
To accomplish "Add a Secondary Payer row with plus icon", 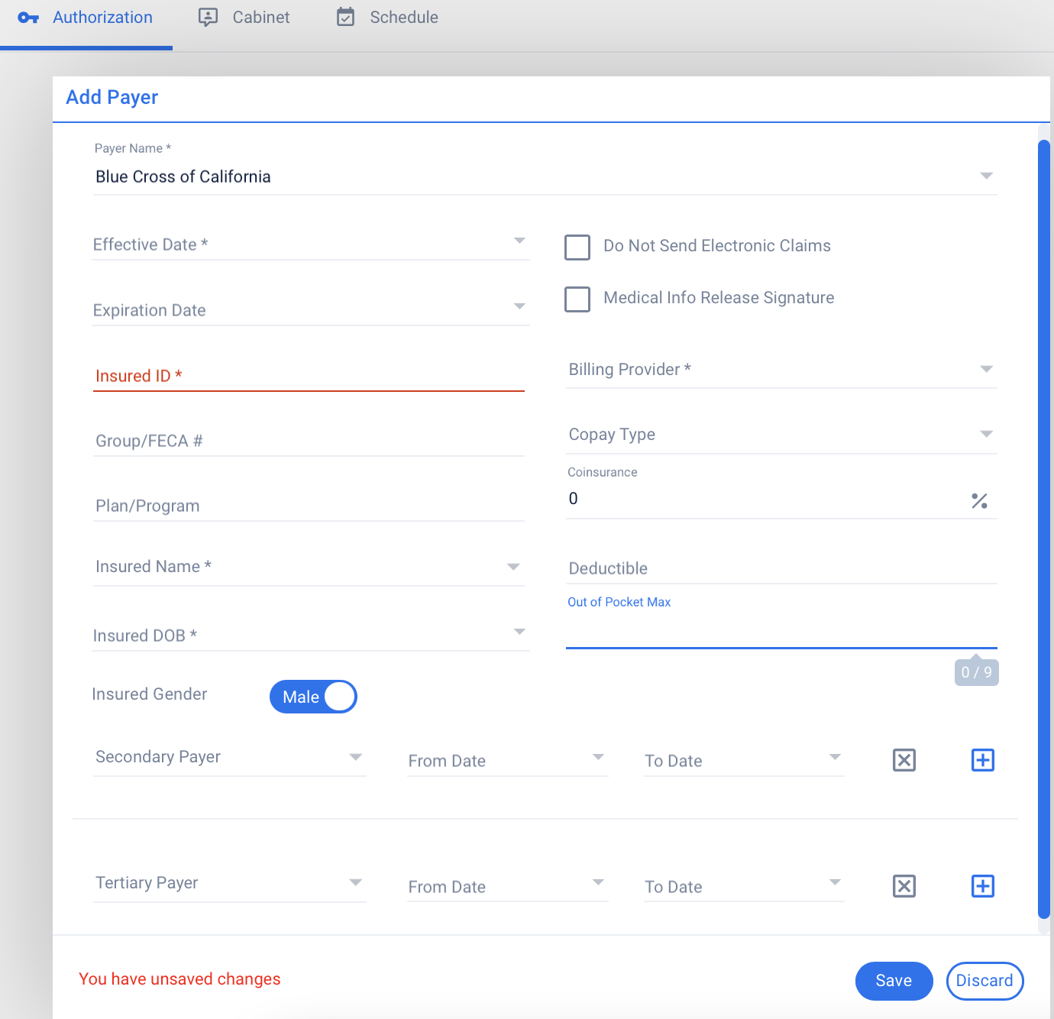I will click(983, 760).
